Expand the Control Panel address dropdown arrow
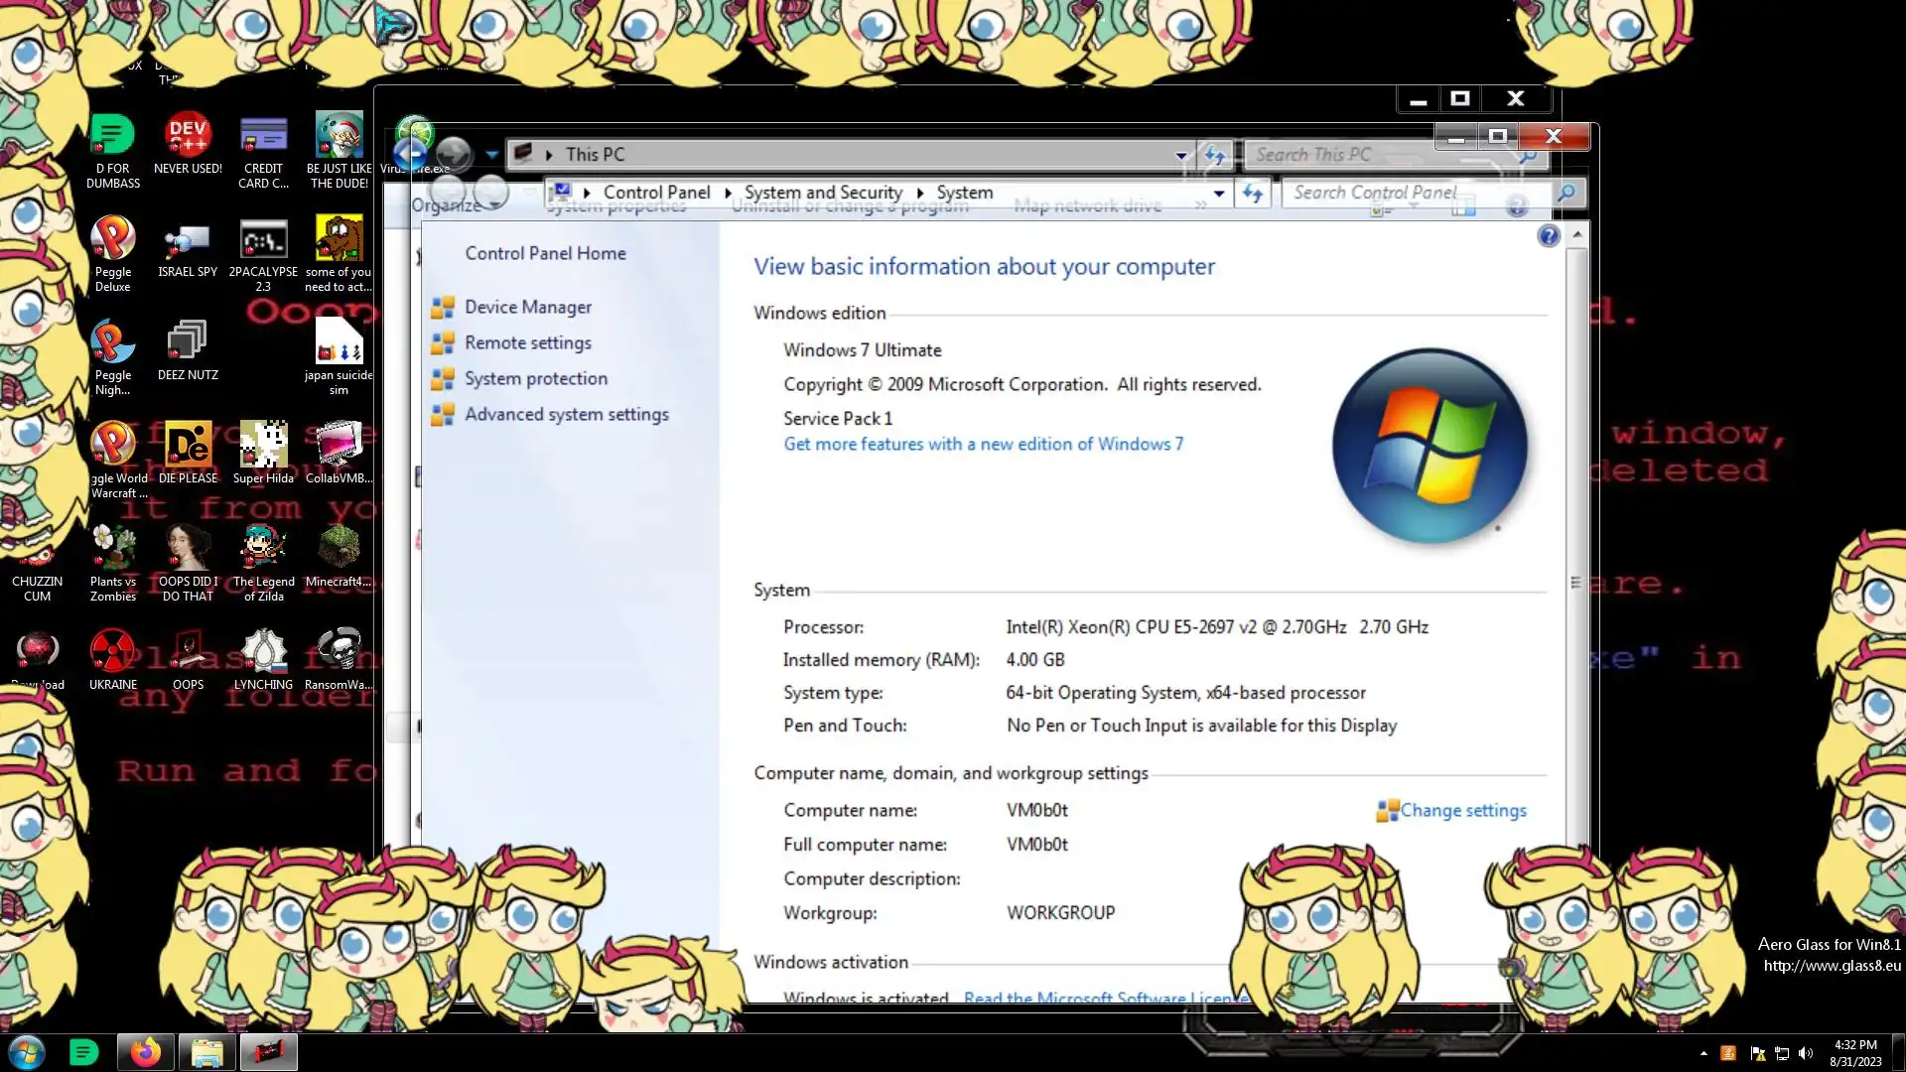Screen dimensions: 1906x1072 (1218, 194)
